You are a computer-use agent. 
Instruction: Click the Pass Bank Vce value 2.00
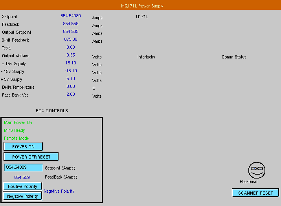point(71,94)
